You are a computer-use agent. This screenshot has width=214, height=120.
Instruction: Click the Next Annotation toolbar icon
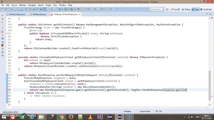click(x=92, y=9)
